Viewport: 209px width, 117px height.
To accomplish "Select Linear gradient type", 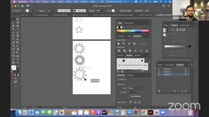I will [x=177, y=30].
